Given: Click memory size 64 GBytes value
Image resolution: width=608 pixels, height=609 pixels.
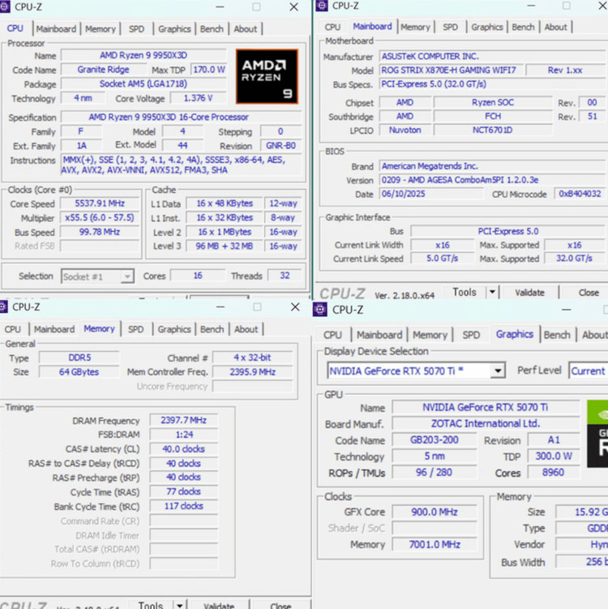Looking at the screenshot, I should tap(79, 372).
